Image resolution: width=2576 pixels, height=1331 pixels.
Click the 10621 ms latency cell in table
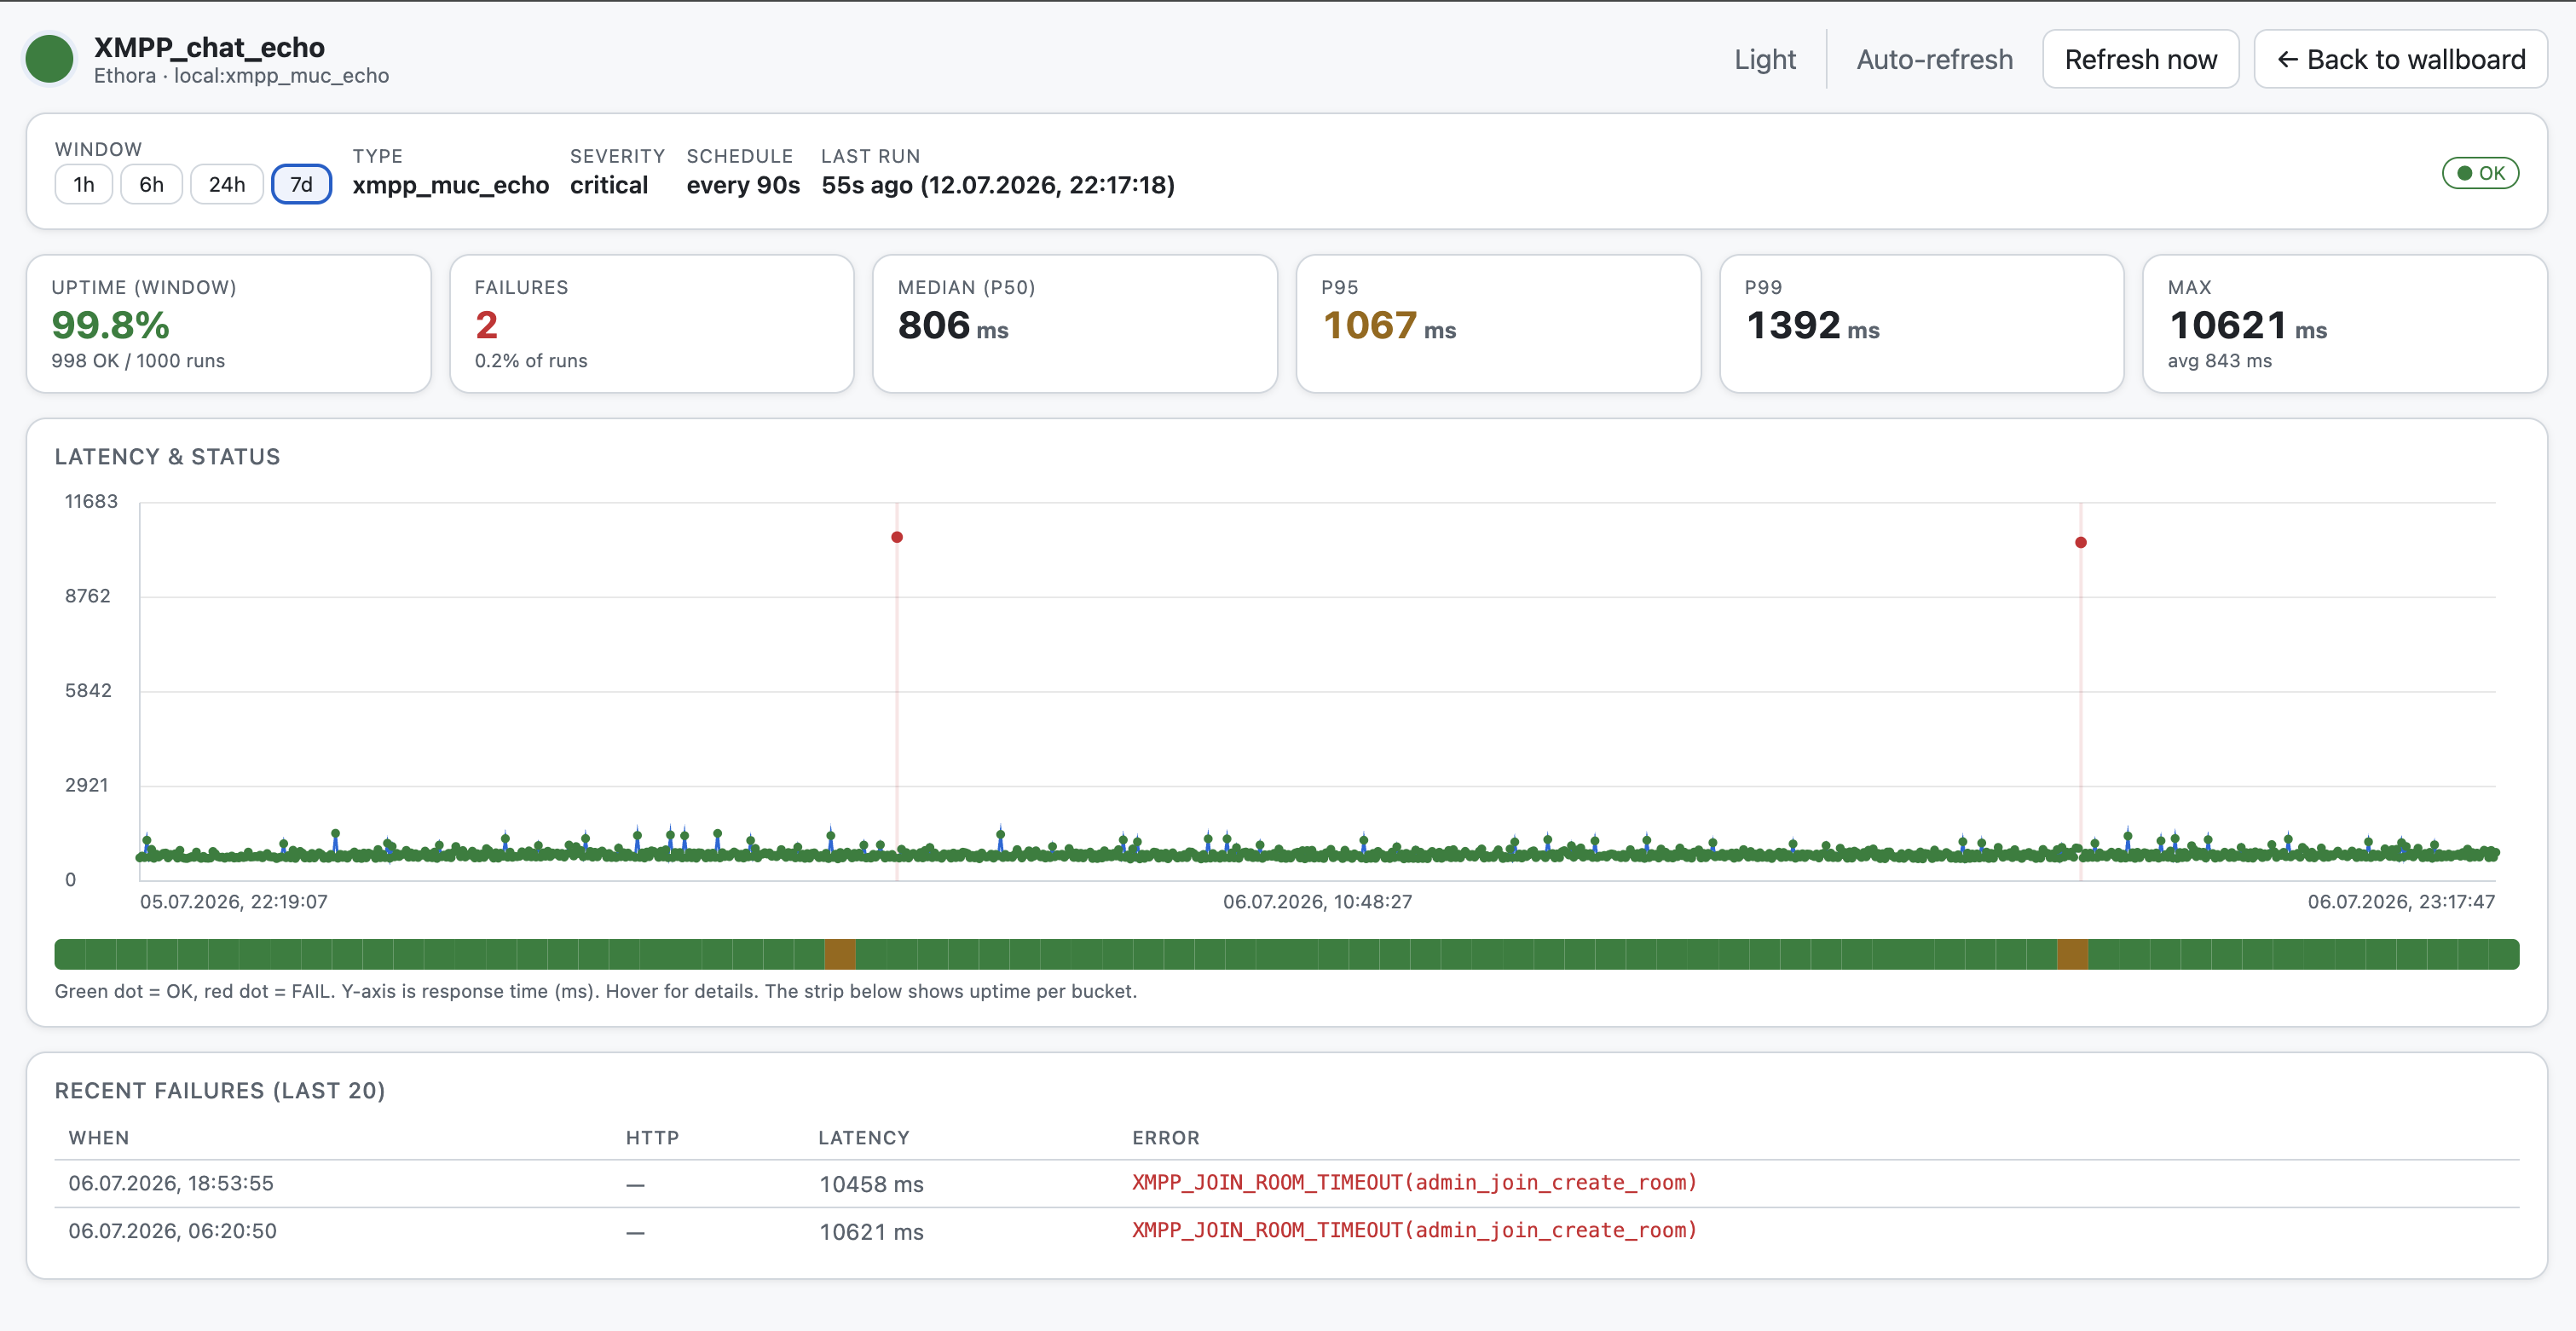(871, 1232)
